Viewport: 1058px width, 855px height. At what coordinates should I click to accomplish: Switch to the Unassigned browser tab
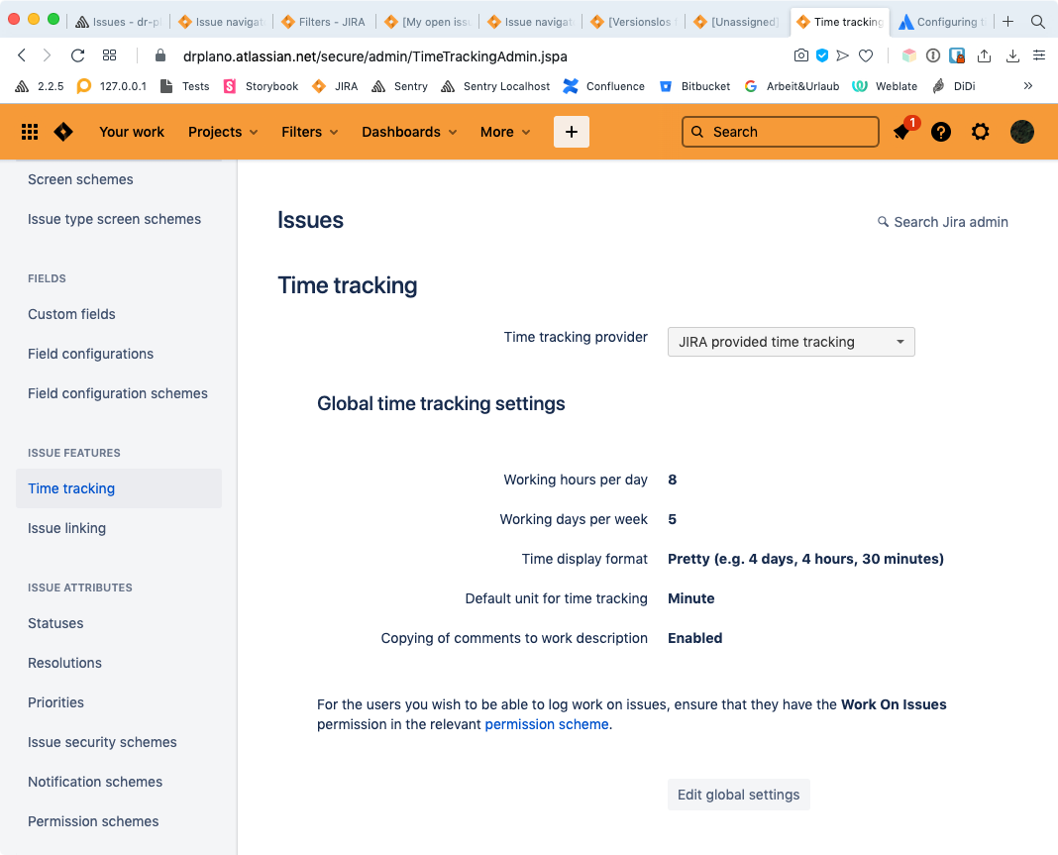point(736,22)
